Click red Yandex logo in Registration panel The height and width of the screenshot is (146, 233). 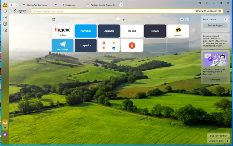225,19
